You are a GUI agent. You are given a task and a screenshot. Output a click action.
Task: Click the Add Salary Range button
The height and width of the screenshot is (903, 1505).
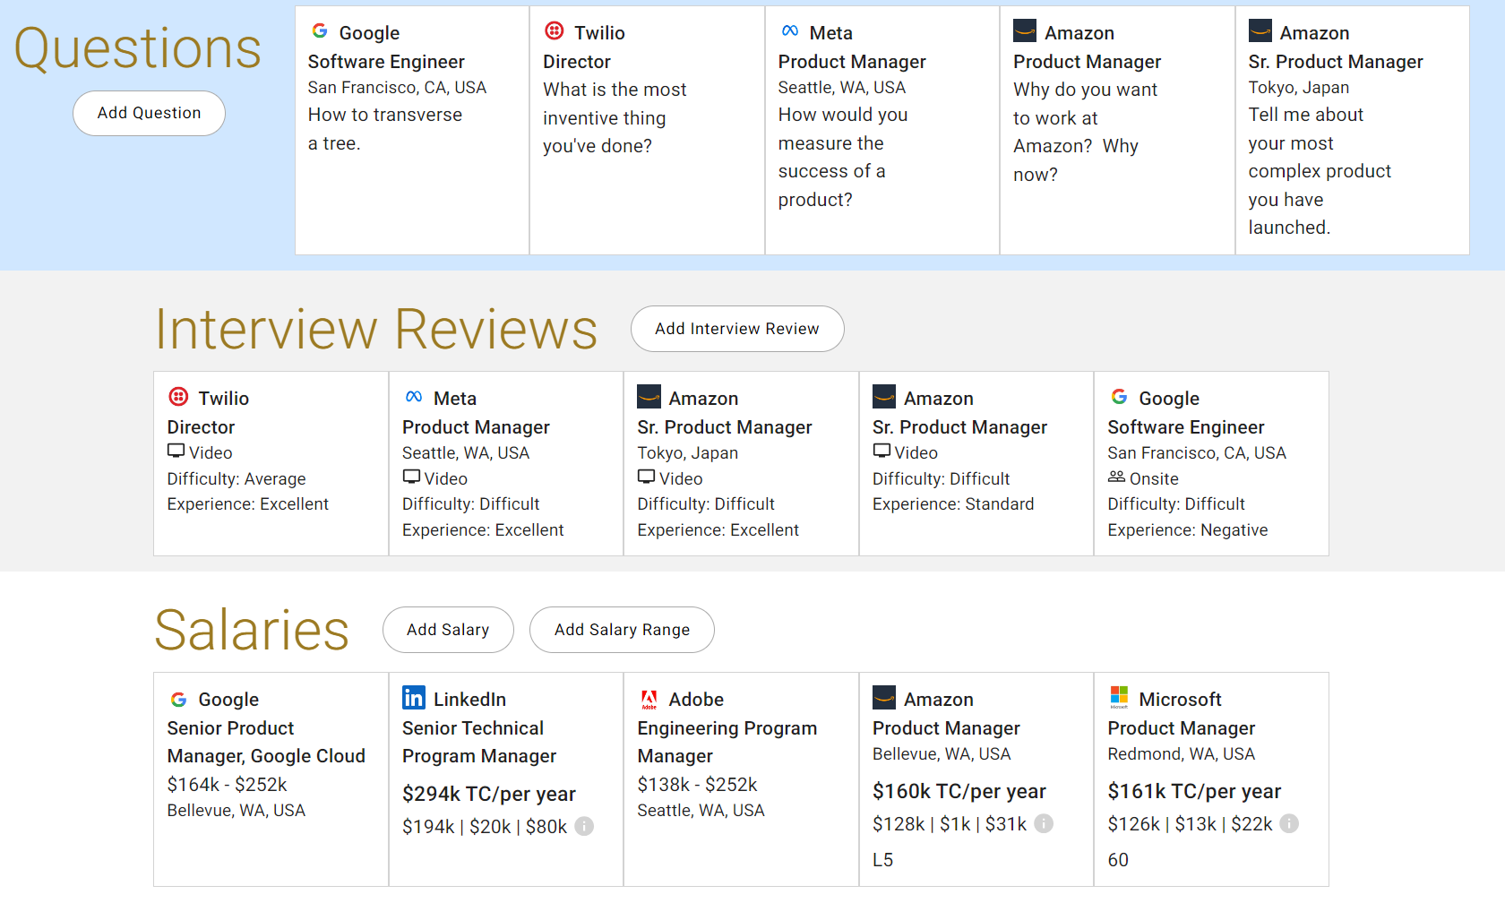pos(622,630)
